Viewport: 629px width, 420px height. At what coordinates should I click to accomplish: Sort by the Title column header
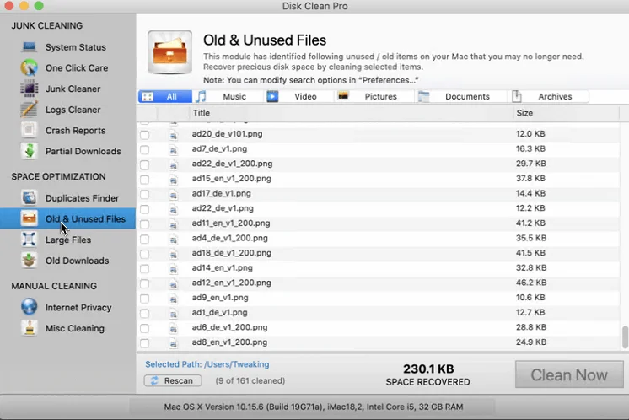tap(351, 113)
